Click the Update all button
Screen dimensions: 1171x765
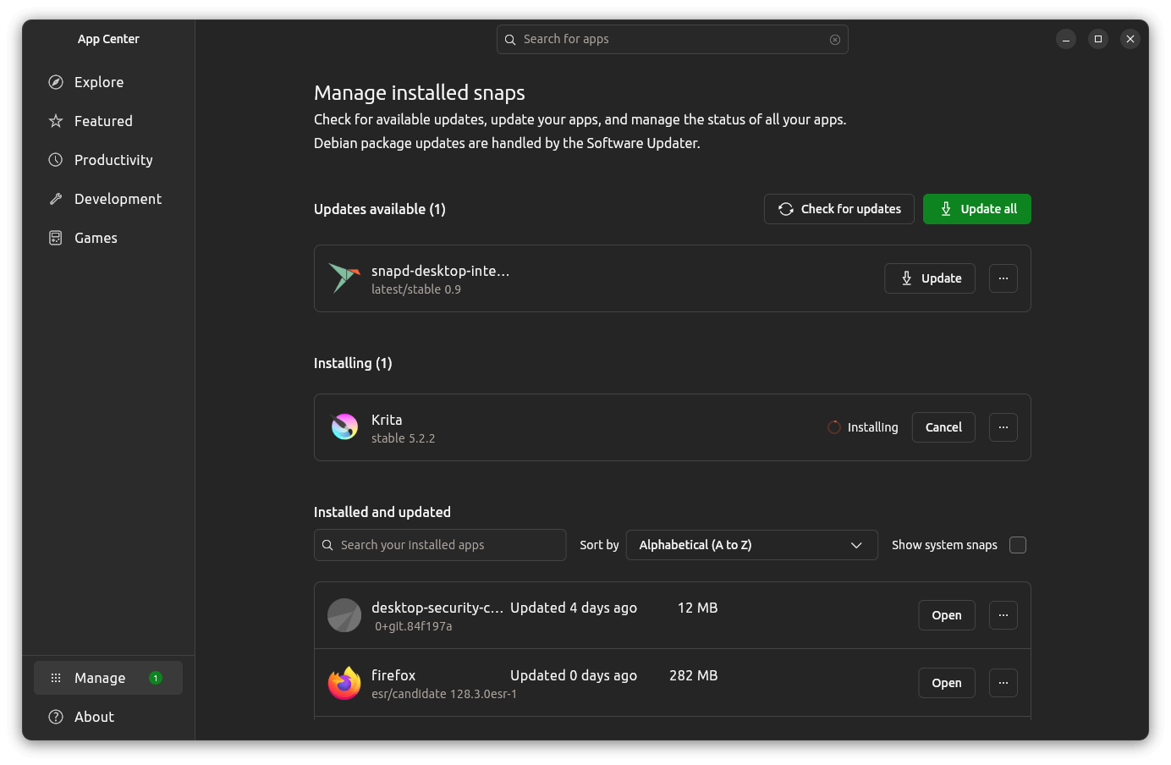(977, 209)
